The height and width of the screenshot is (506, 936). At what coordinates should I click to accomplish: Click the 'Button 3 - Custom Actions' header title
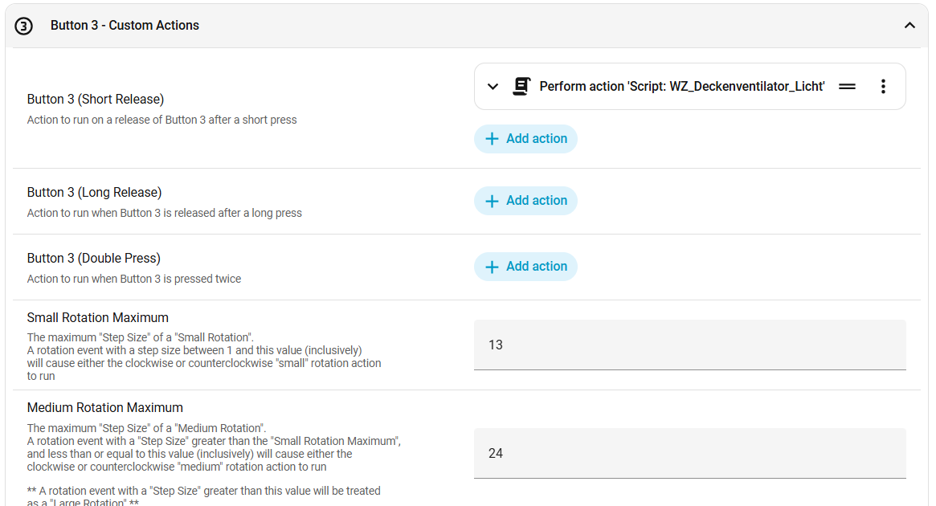[x=125, y=26]
